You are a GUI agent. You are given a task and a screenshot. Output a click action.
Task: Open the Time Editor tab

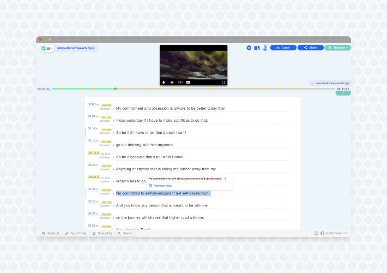[x=102, y=233]
